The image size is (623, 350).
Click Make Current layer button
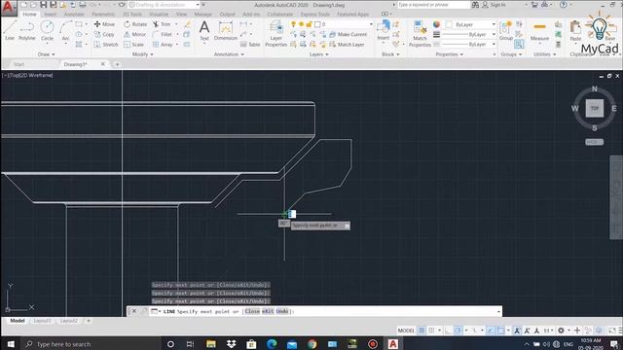click(348, 35)
